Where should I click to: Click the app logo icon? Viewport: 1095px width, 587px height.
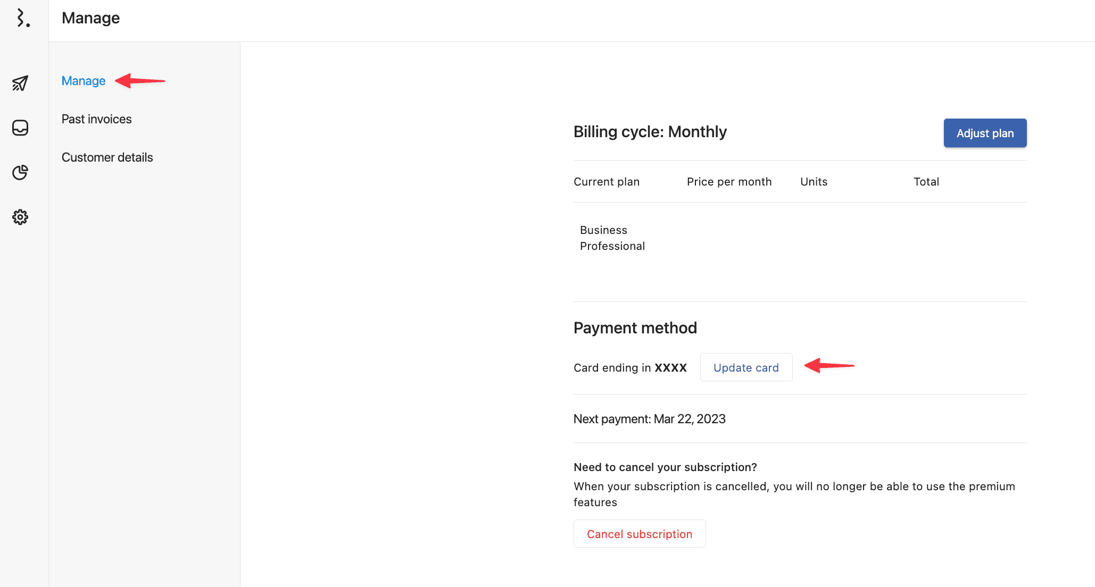point(22,18)
